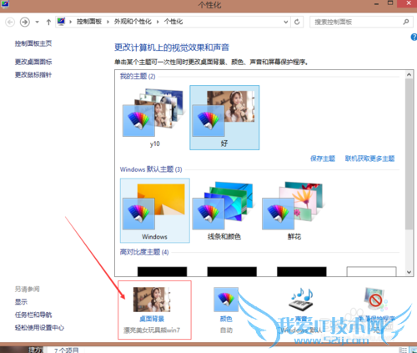This screenshot has width=417, height=353.
Task: Open the recent locations dropdown arrow
Action: pyautogui.click(x=37, y=22)
